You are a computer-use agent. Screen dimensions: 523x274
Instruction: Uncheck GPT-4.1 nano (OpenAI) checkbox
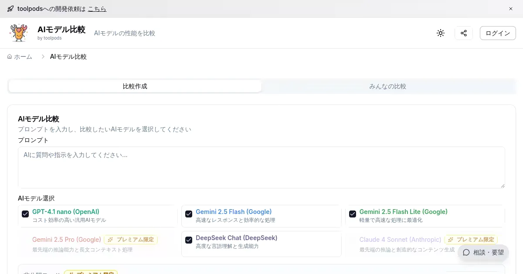click(x=25, y=214)
